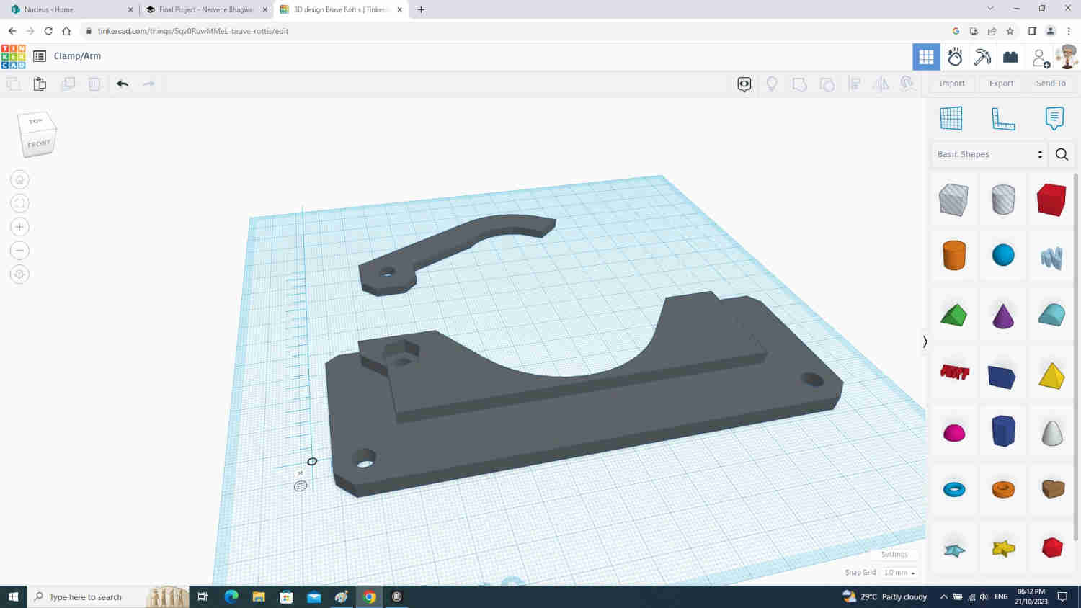This screenshot has height=608, width=1081.
Task: Pick the orange Tube shape
Action: tap(1002, 489)
